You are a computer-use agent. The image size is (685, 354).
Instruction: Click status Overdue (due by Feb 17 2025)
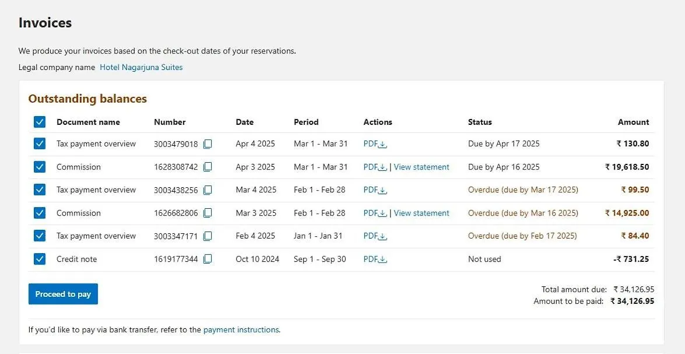pyautogui.click(x=522, y=236)
